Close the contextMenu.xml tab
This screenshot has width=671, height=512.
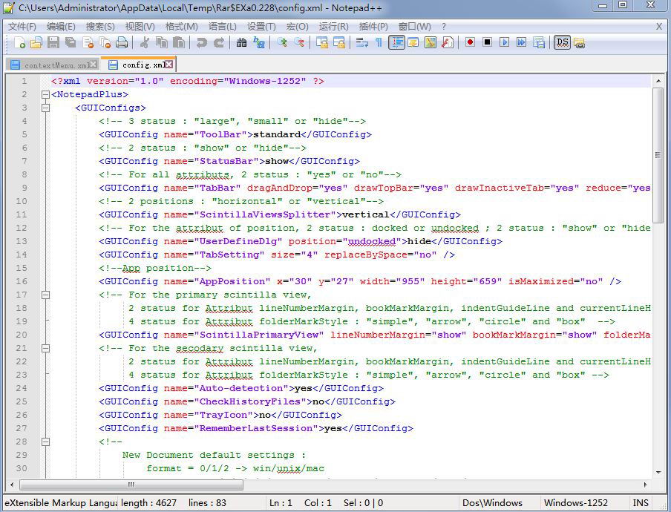(94, 64)
